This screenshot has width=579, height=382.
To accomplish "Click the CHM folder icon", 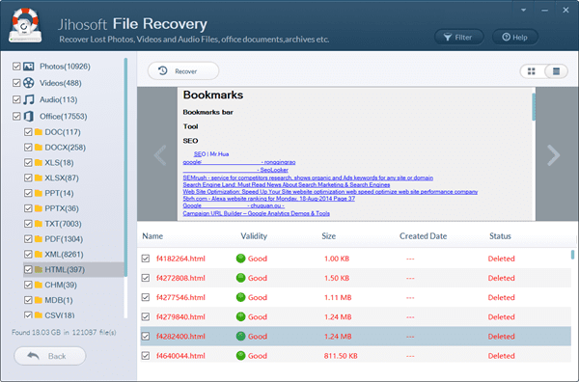I will [39, 285].
